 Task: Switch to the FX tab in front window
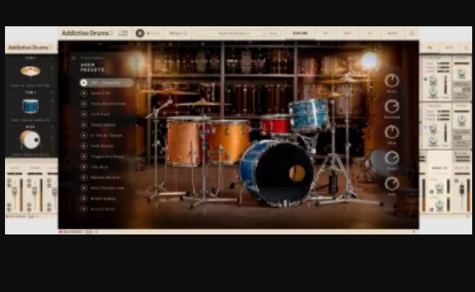pyautogui.click(x=370, y=33)
